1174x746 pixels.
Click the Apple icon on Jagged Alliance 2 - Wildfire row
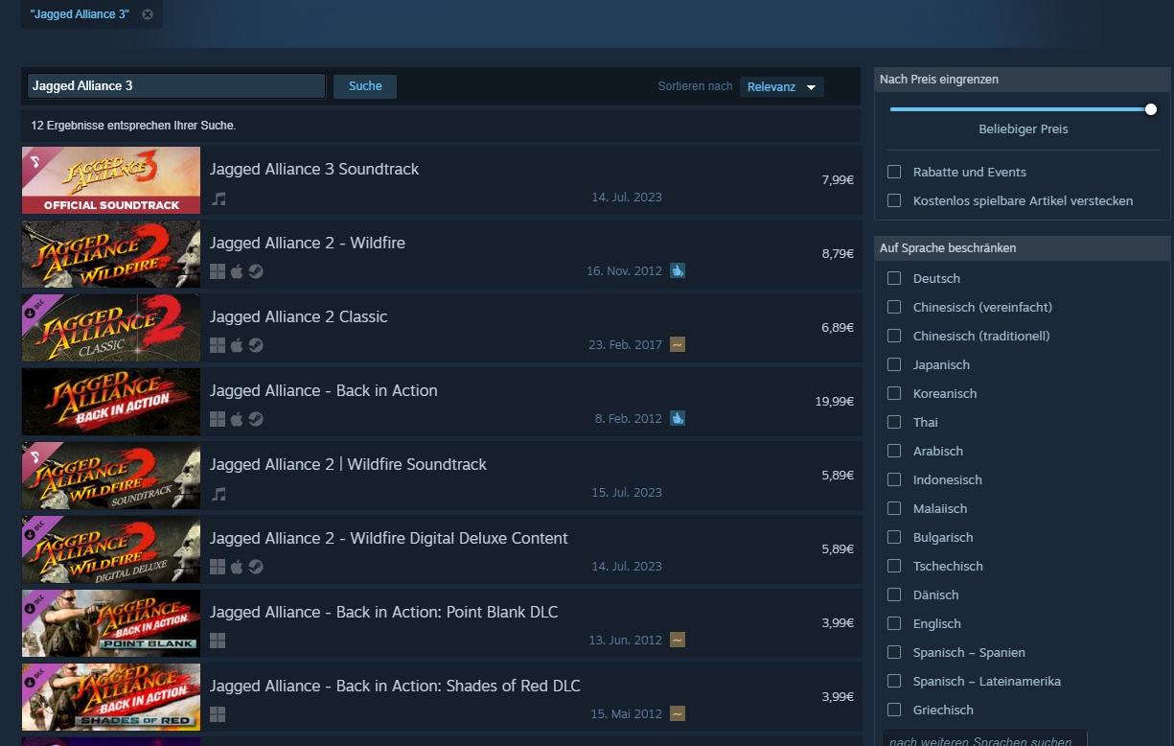tap(237, 271)
